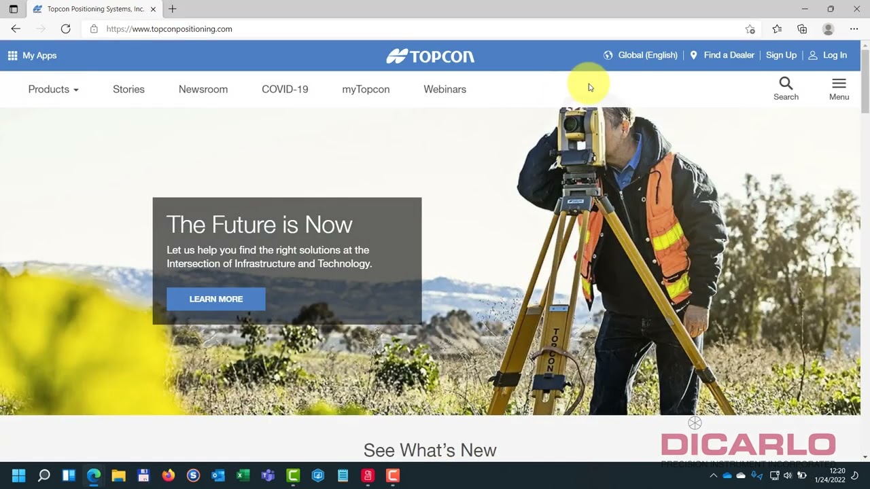
Task: Open the browser Settings and more menu
Action: [x=854, y=29]
